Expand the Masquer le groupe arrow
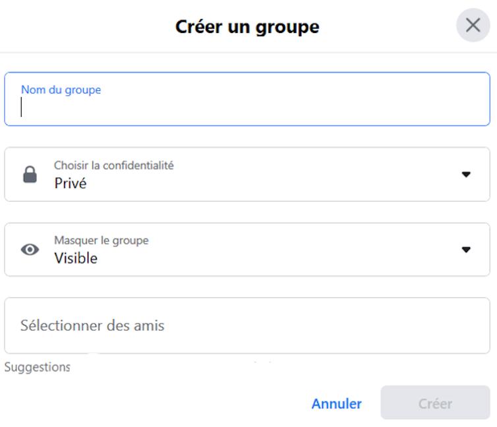 466,250
